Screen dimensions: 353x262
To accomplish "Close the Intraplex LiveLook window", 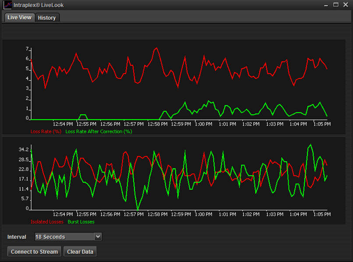I will (346, 5).
